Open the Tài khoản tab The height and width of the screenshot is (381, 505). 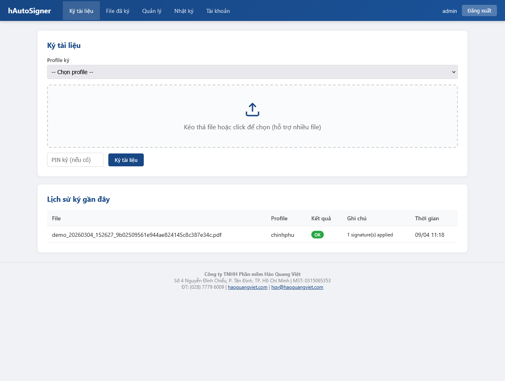218,11
